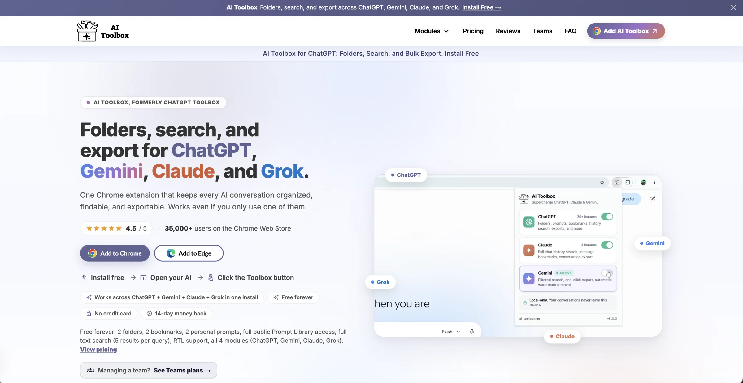Click the Add to Chrome button
Viewport: 743px width, 383px height.
115,253
